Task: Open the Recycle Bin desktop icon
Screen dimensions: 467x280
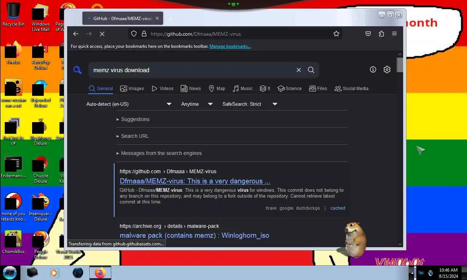Action: pyautogui.click(x=13, y=15)
